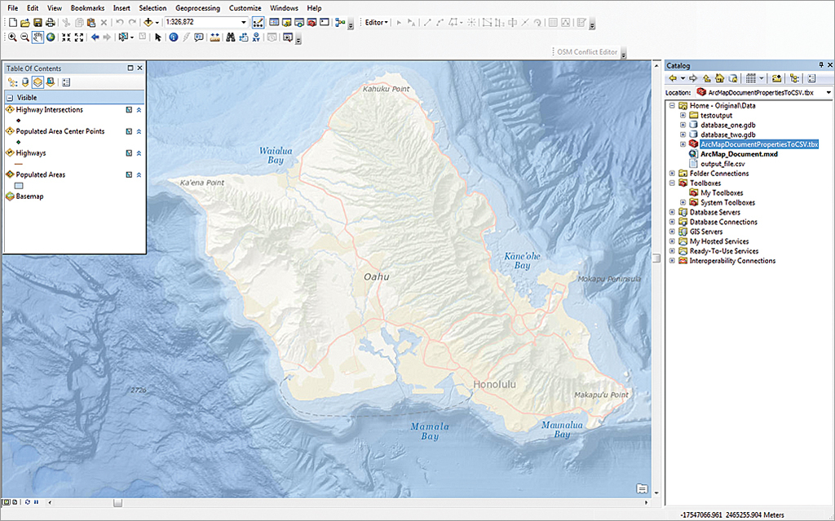Activate the Pan hand tool
This screenshot has width=835, height=521.
pos(38,38)
